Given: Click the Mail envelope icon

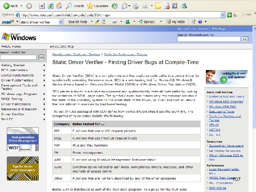Looking at the screenshot, I should point(124,6).
